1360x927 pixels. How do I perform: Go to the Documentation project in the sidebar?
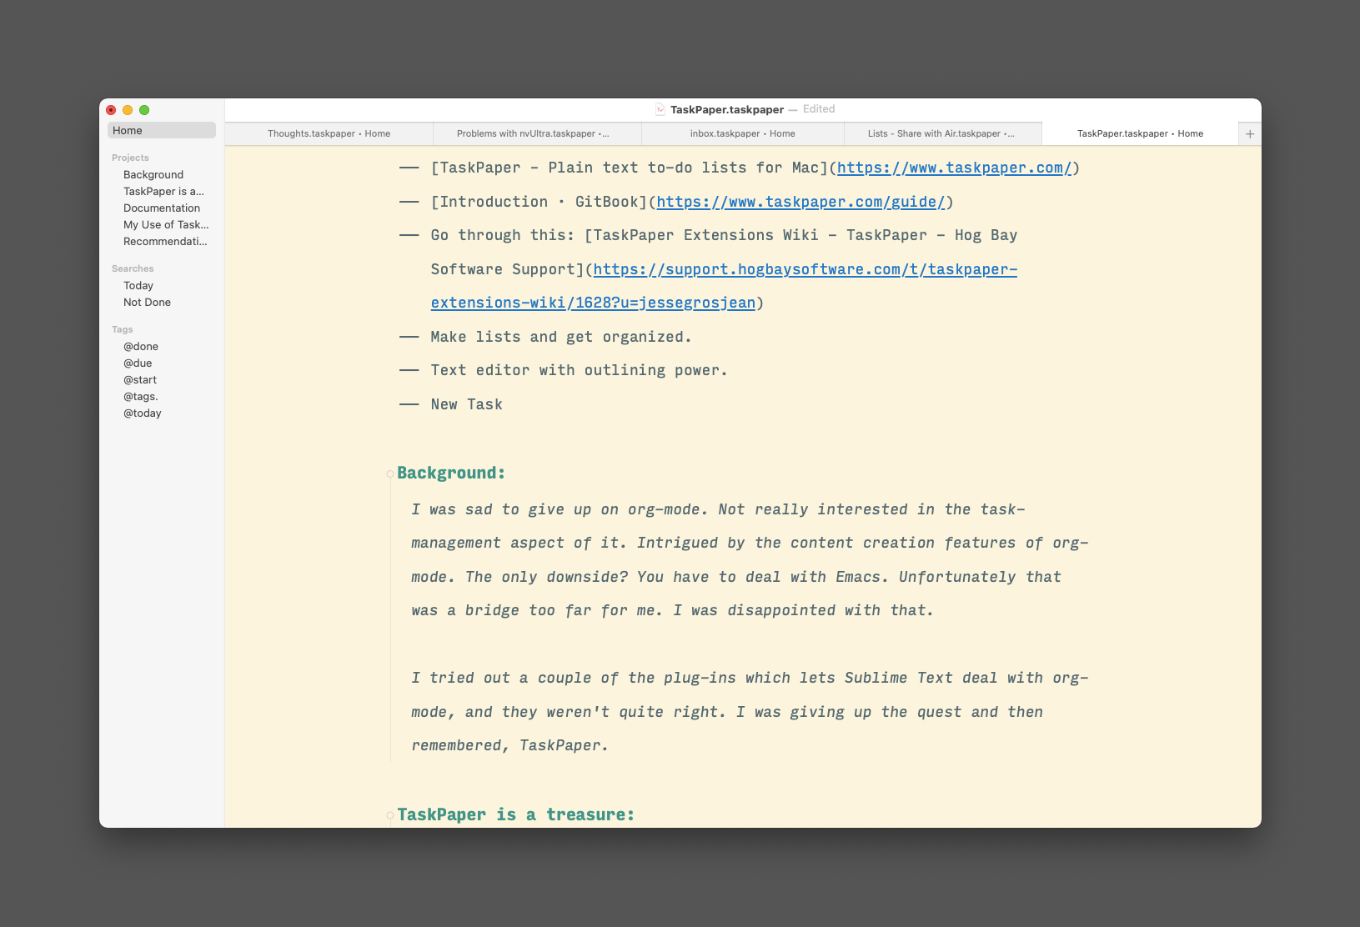162,208
